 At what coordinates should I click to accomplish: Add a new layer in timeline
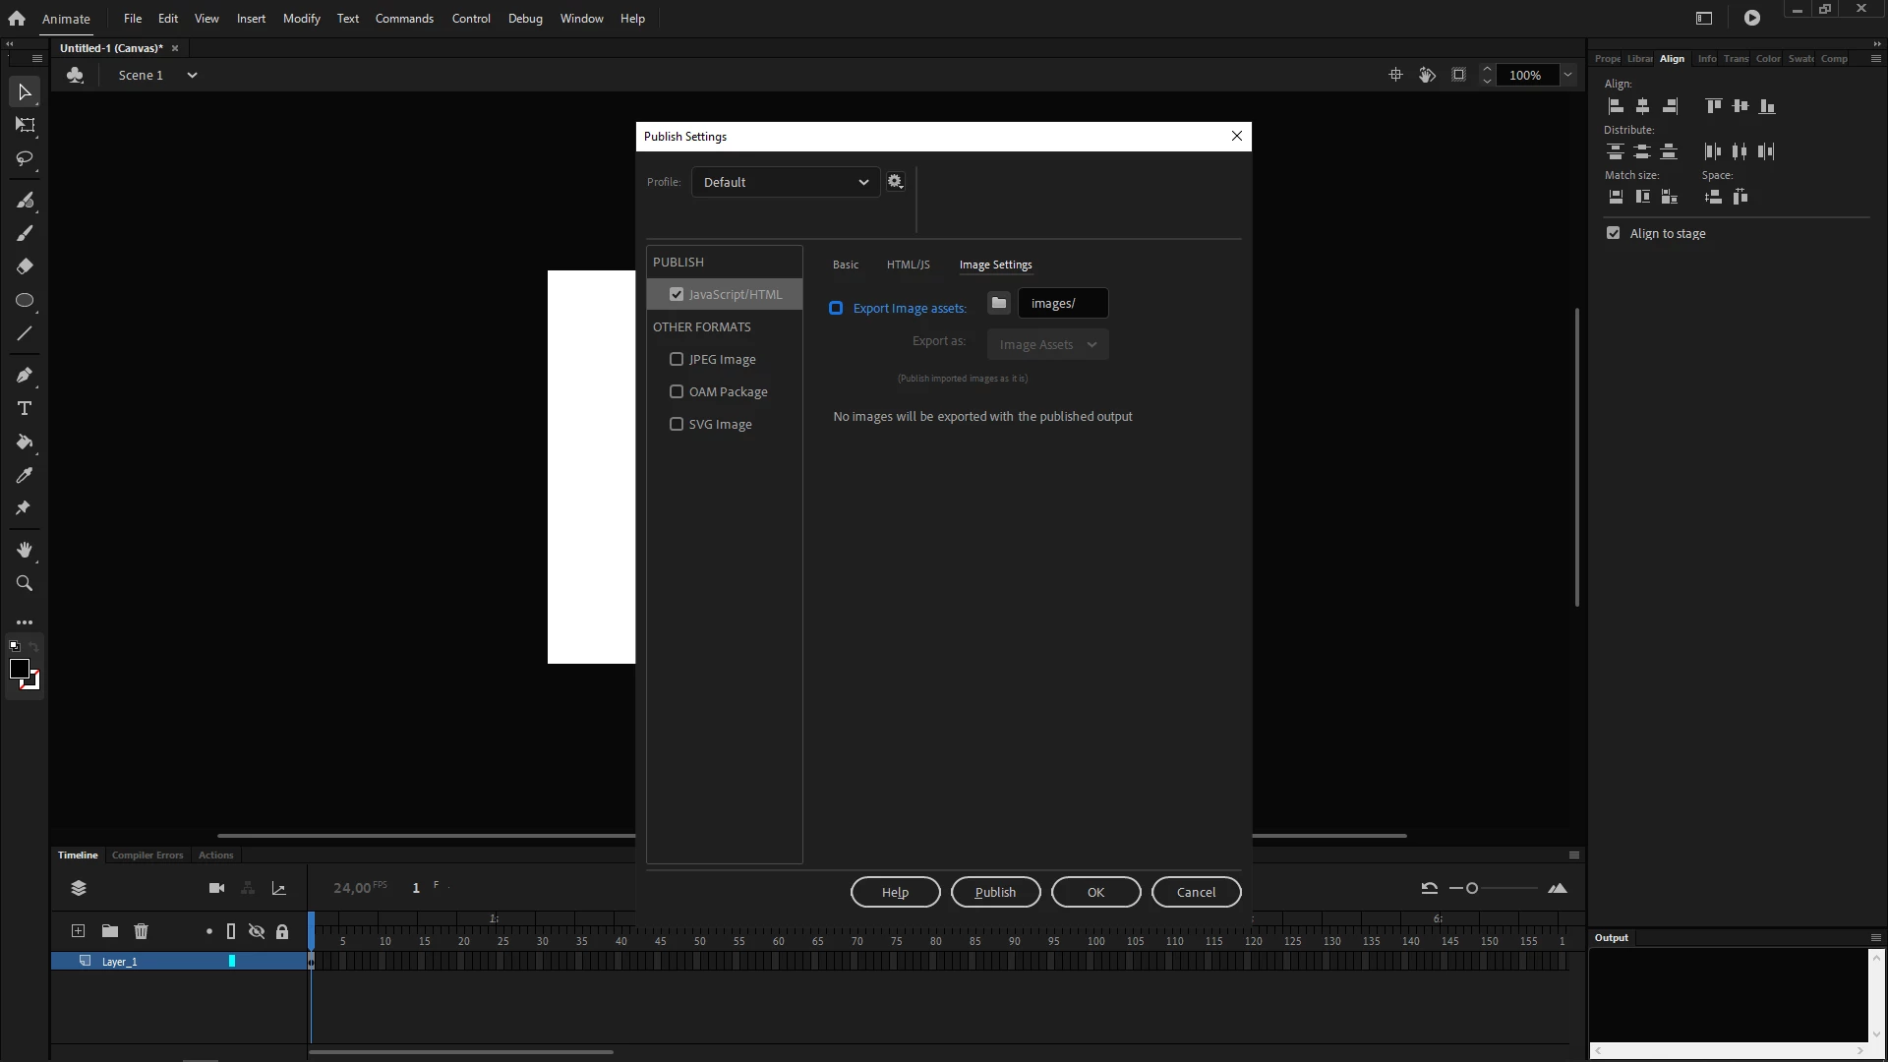tap(79, 931)
